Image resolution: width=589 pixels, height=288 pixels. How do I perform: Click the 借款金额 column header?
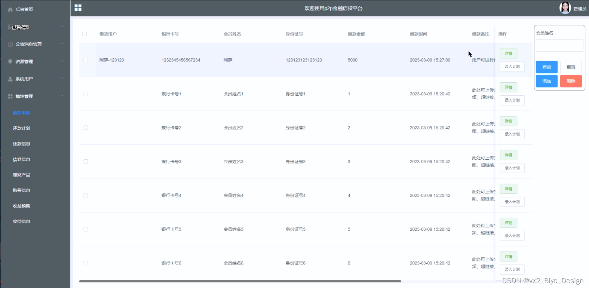356,34
